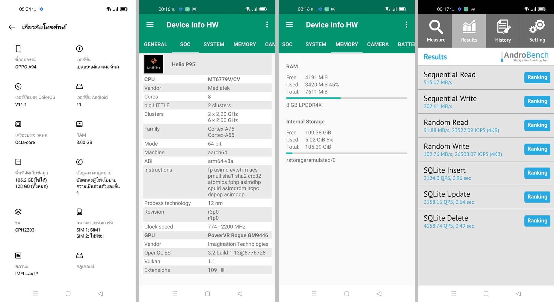Open hamburger menu in Device Info HW MEMORY screen

[x=289, y=25]
